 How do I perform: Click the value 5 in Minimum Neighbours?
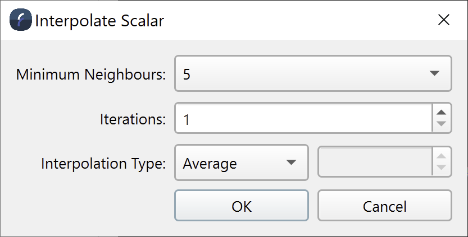click(x=187, y=73)
